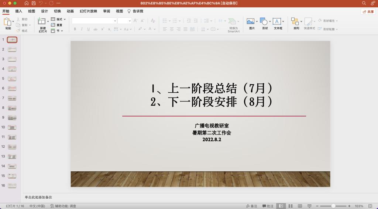Click the Text Box (文本框) icon
The width and height of the screenshot is (378, 209).
pos(277,22)
